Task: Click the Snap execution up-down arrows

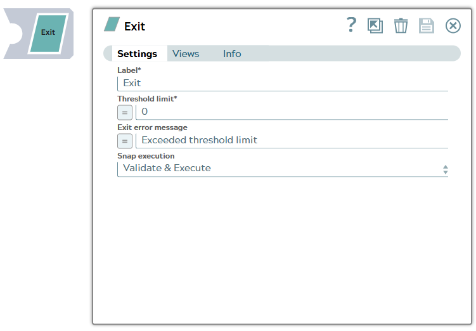Action: (446, 169)
